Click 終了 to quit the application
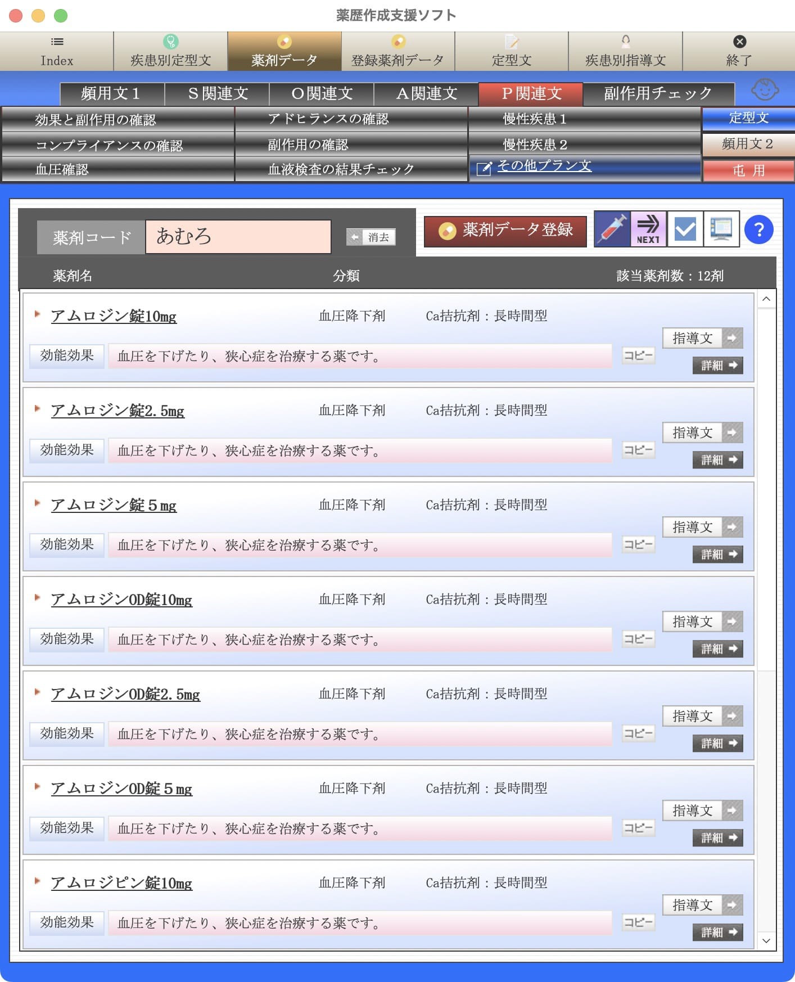 739,51
